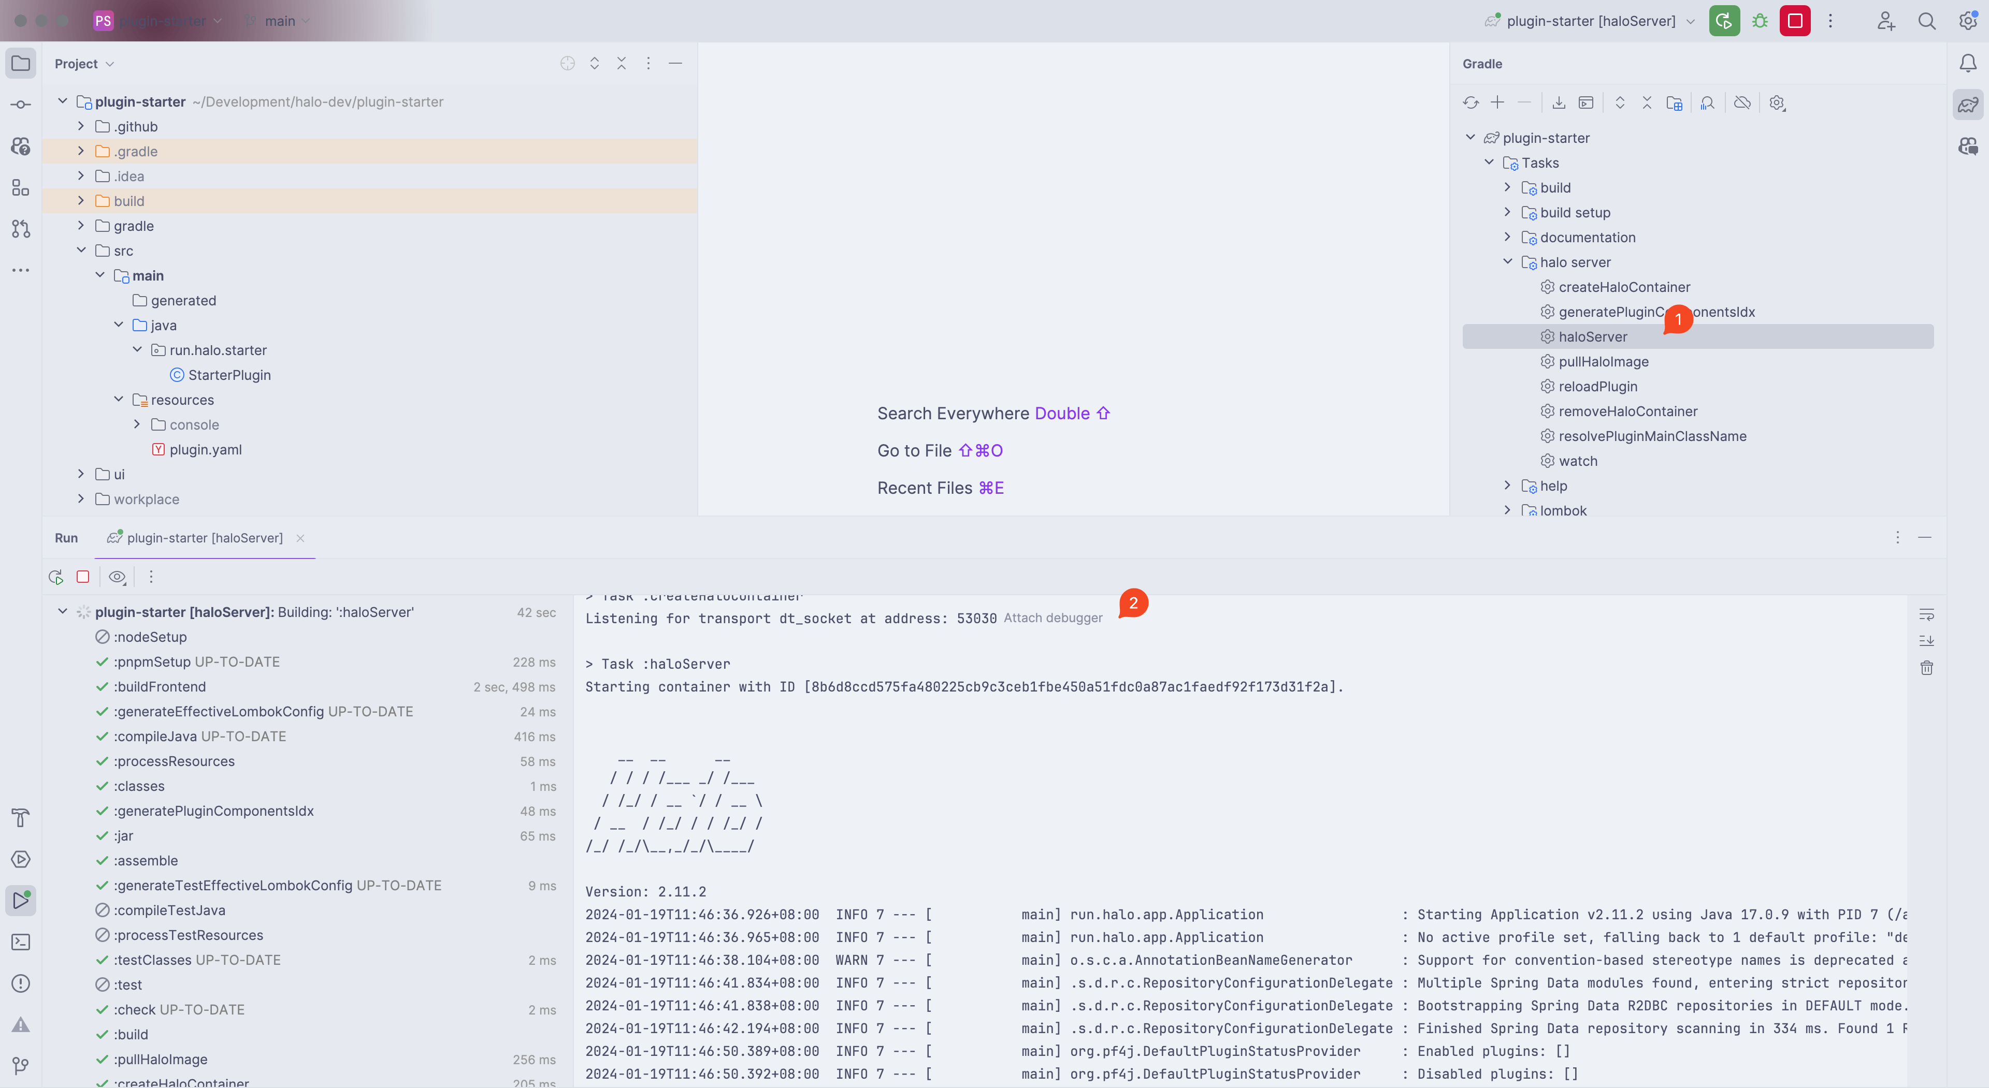Click the reloadPlugin task in Gradle panel
Viewport: 1989px width, 1088px height.
(1597, 386)
